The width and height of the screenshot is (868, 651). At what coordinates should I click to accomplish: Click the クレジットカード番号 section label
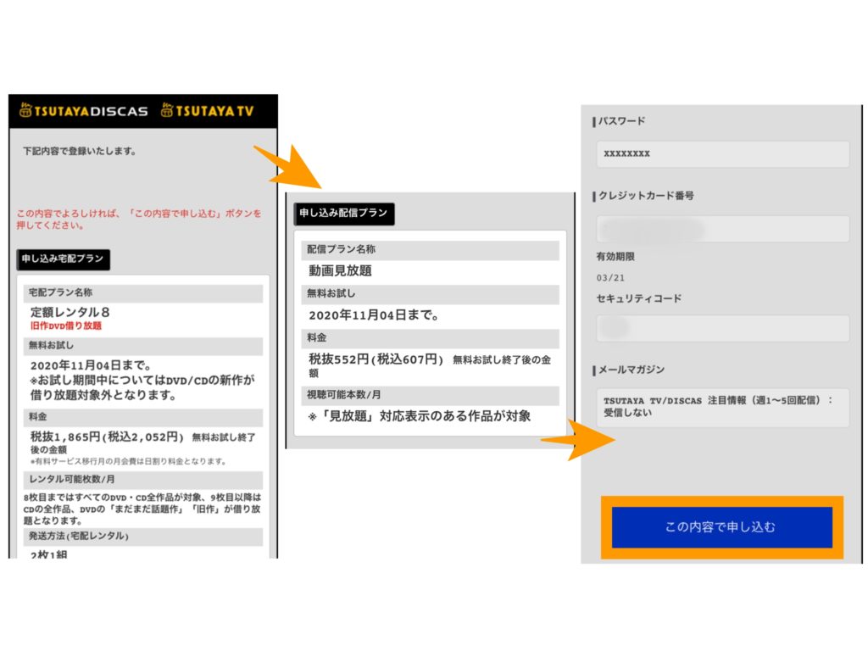[x=645, y=196]
